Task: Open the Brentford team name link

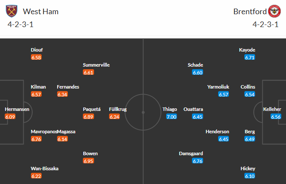Action: coord(249,12)
